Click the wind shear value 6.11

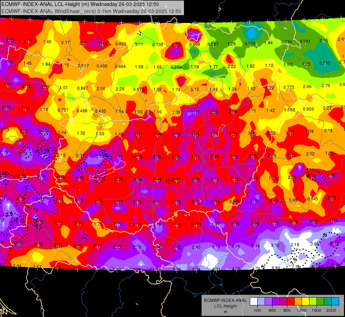click(334, 243)
